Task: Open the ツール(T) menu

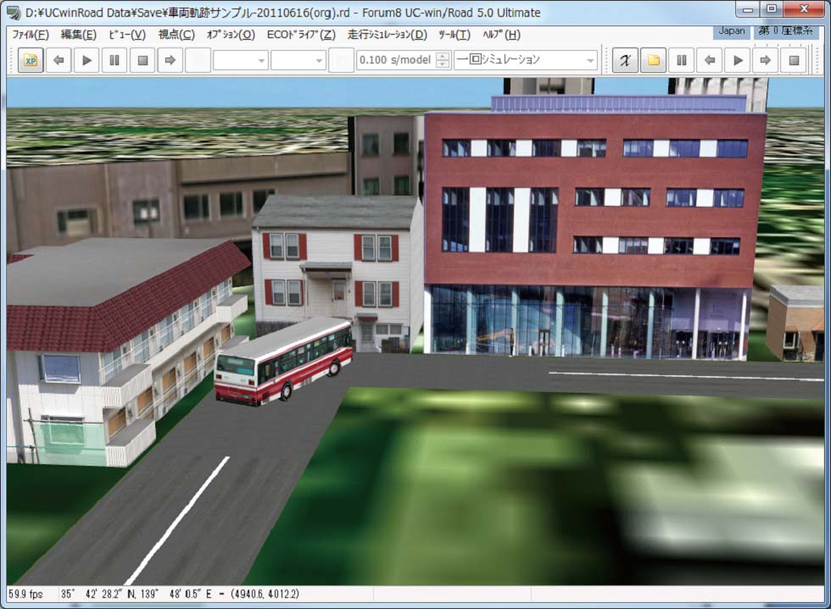Action: click(455, 35)
